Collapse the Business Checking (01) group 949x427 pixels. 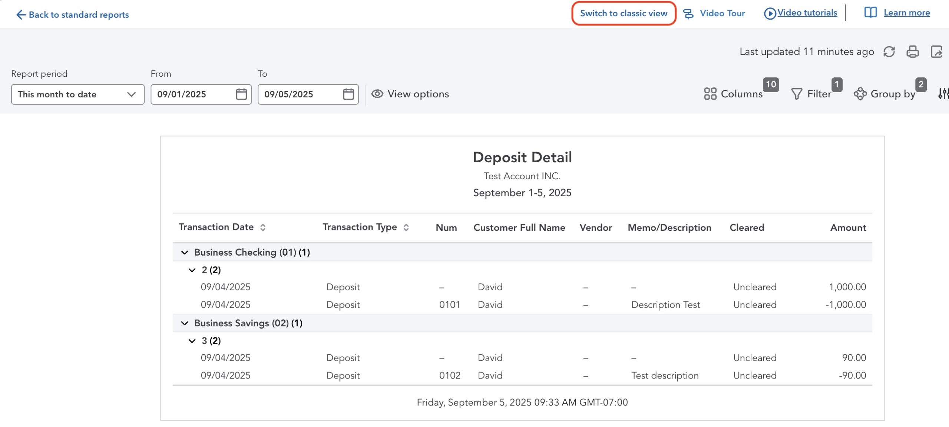(x=184, y=253)
